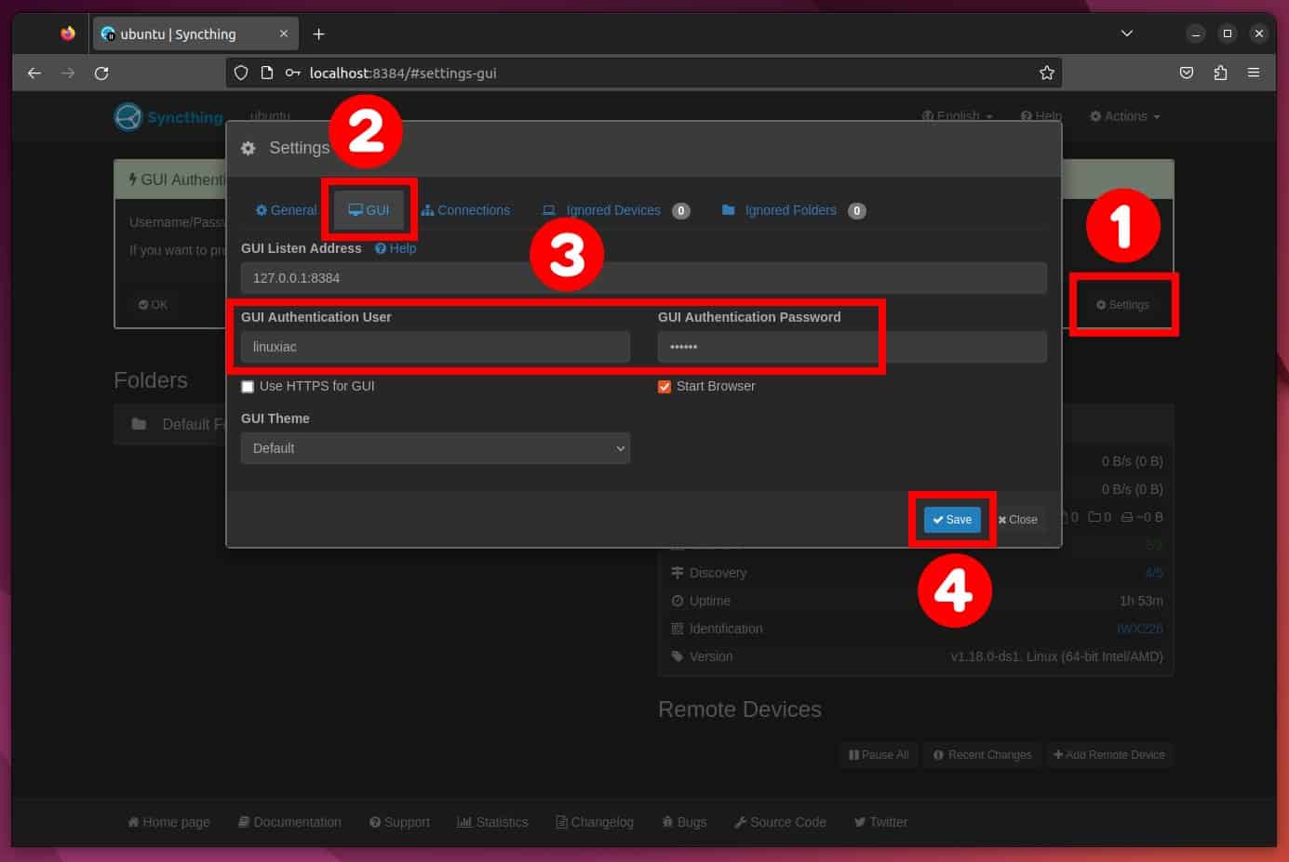Open the Statistics page from the footer
Image resolution: width=1289 pixels, height=862 pixels.
492,822
